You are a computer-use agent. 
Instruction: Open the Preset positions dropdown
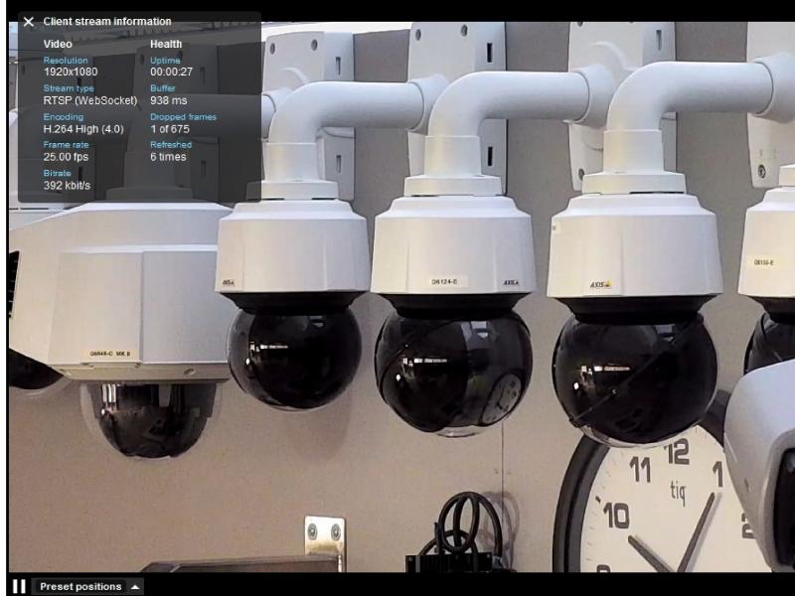click(87, 587)
